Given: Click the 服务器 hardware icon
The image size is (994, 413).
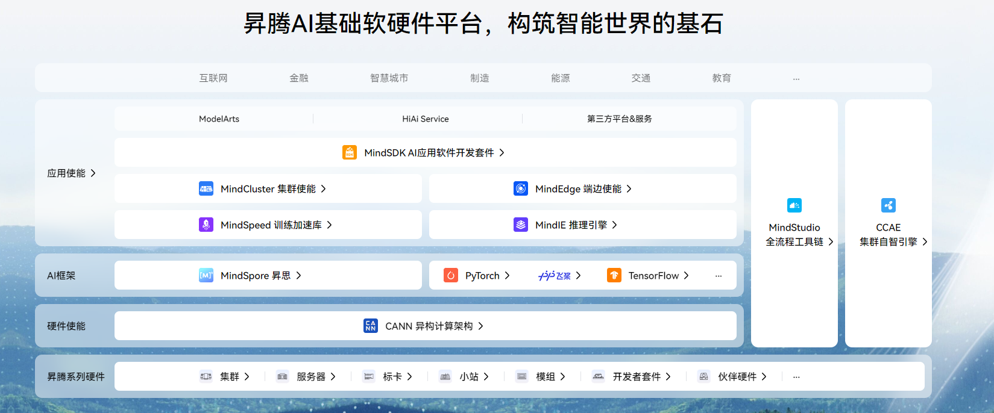Looking at the screenshot, I should [282, 376].
